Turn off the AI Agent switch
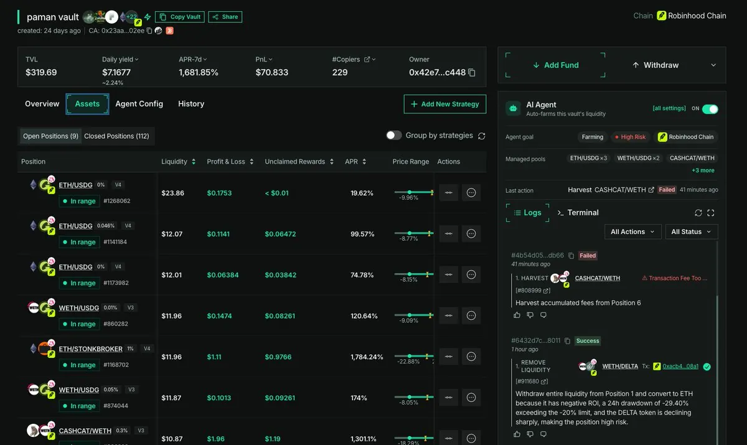The image size is (747, 445). 710,109
